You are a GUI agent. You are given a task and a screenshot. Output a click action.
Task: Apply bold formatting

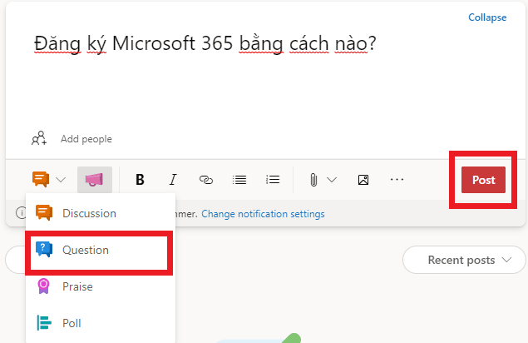pyautogui.click(x=140, y=180)
